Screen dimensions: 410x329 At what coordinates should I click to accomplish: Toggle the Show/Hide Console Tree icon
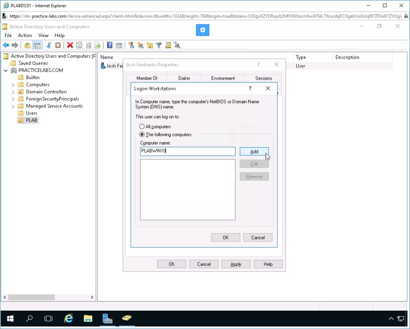tap(36, 45)
